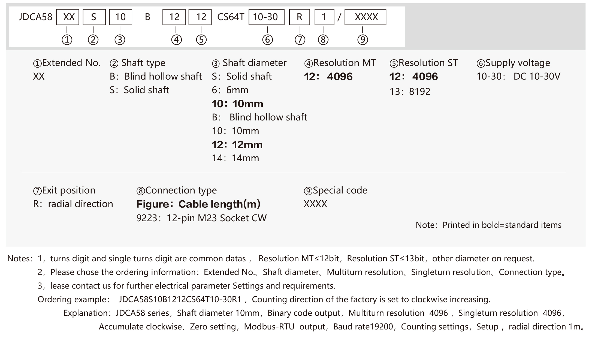
Task: Select the 10-30 voltage code box
Action: [x=266, y=17]
